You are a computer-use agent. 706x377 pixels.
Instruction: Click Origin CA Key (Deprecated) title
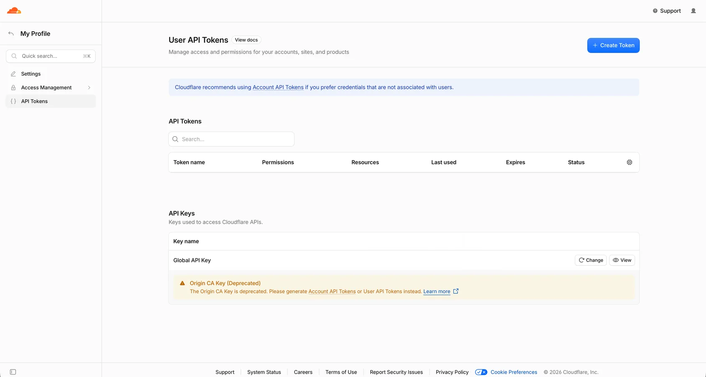(x=225, y=283)
